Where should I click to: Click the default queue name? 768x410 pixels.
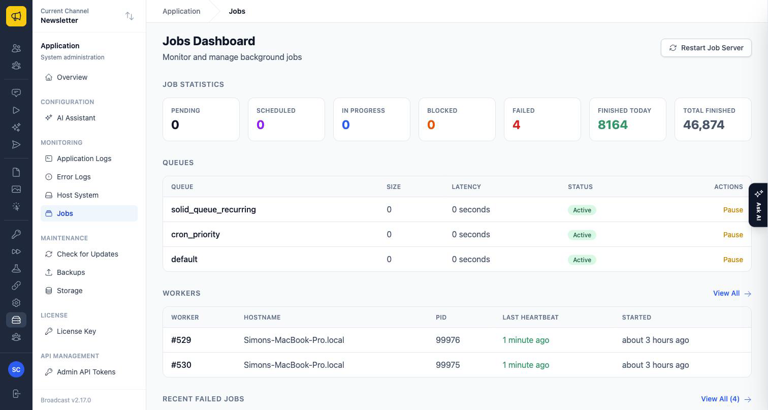184,259
